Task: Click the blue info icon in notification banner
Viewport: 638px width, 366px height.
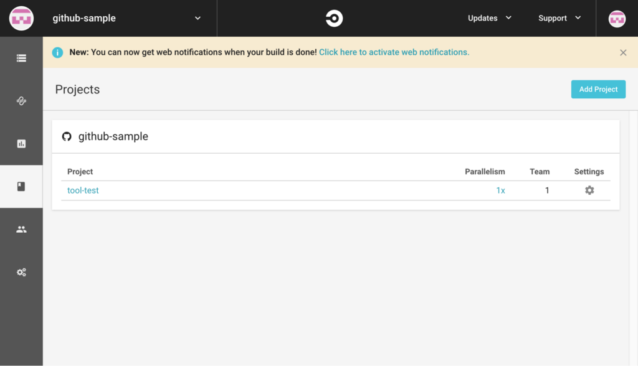Action: pos(57,52)
